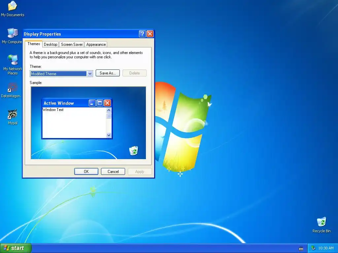Viewport: 338px width, 253px height.
Task: Click the keyboard icon in taskbar
Action: (x=301, y=248)
